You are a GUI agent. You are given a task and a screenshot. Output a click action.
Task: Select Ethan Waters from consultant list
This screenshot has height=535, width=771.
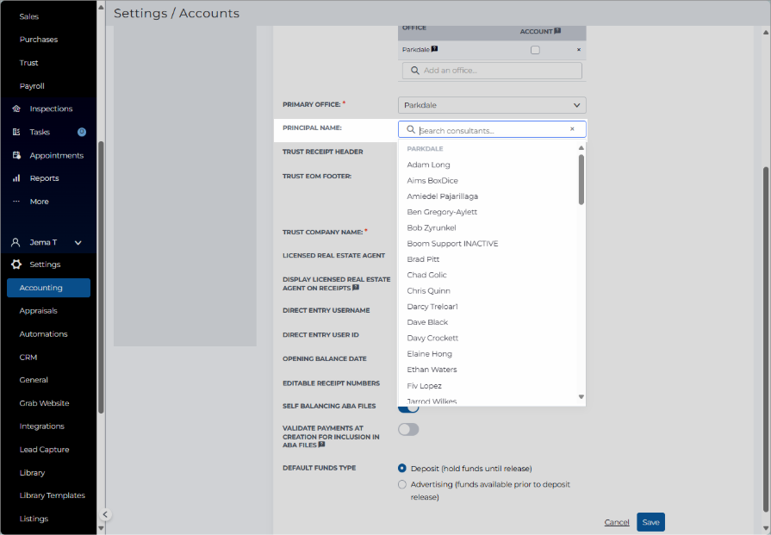[432, 370]
